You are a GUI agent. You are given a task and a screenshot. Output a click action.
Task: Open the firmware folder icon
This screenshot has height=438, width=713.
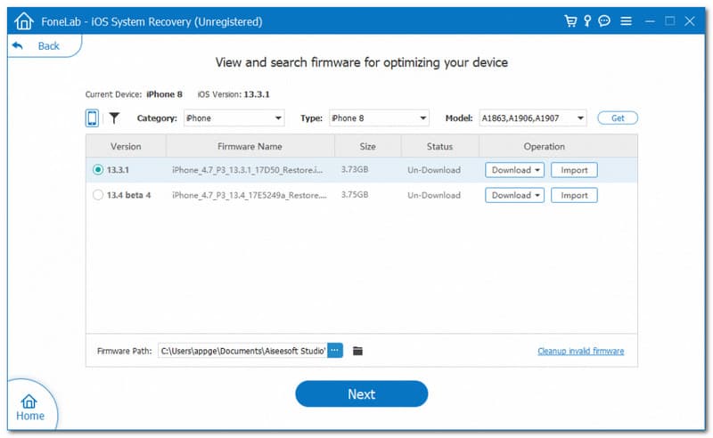(x=358, y=351)
